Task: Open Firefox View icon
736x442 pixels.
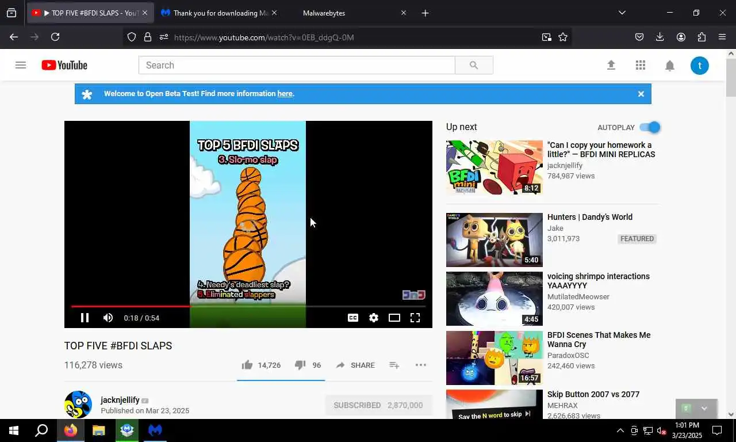Action: (x=11, y=13)
